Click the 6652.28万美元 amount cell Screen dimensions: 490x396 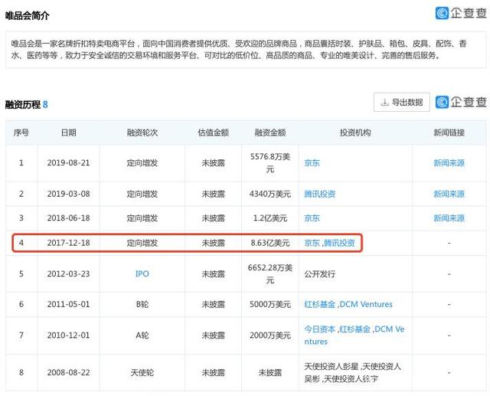pos(270,273)
